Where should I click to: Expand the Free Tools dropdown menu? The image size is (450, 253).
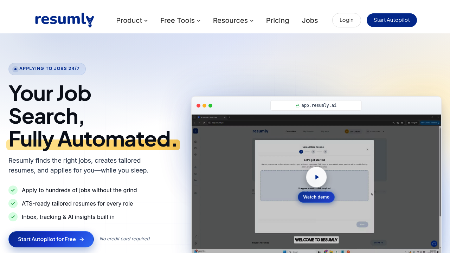point(180,20)
